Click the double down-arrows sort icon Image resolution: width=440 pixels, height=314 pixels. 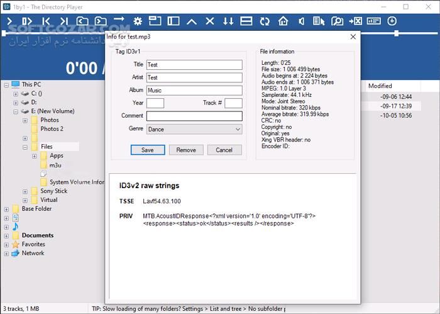(228, 21)
